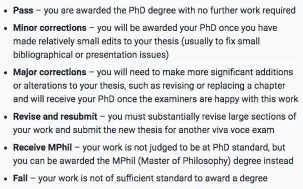Viewport: 303px width, 189px height.
Task: Click the bold Minor corrections heading
Action: point(50,28)
